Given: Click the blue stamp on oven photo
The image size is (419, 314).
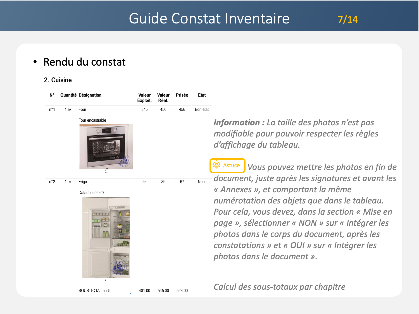Looking at the screenshot, I should [124, 161].
